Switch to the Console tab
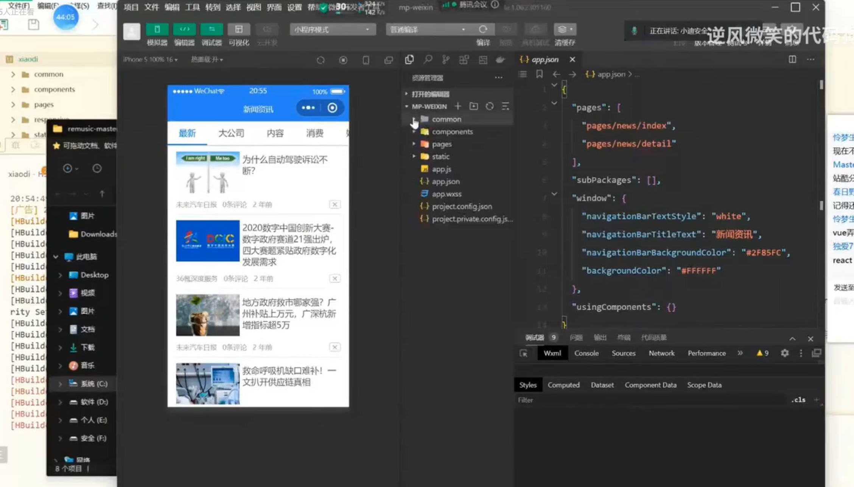The image size is (854, 487). pyautogui.click(x=586, y=353)
